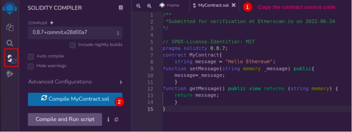The image size is (352, 132).
Task: Copy the compile script snippet icon
Action: pos(116,119)
